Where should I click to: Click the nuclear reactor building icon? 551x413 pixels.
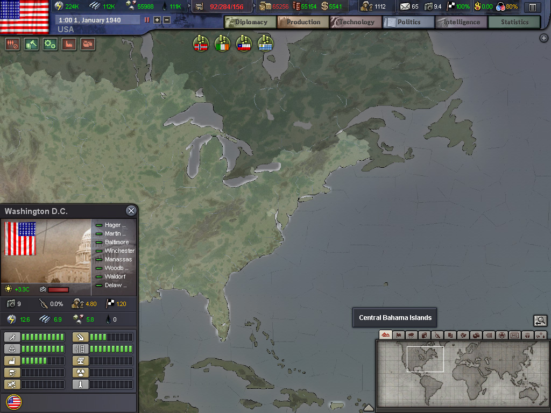pos(81,373)
